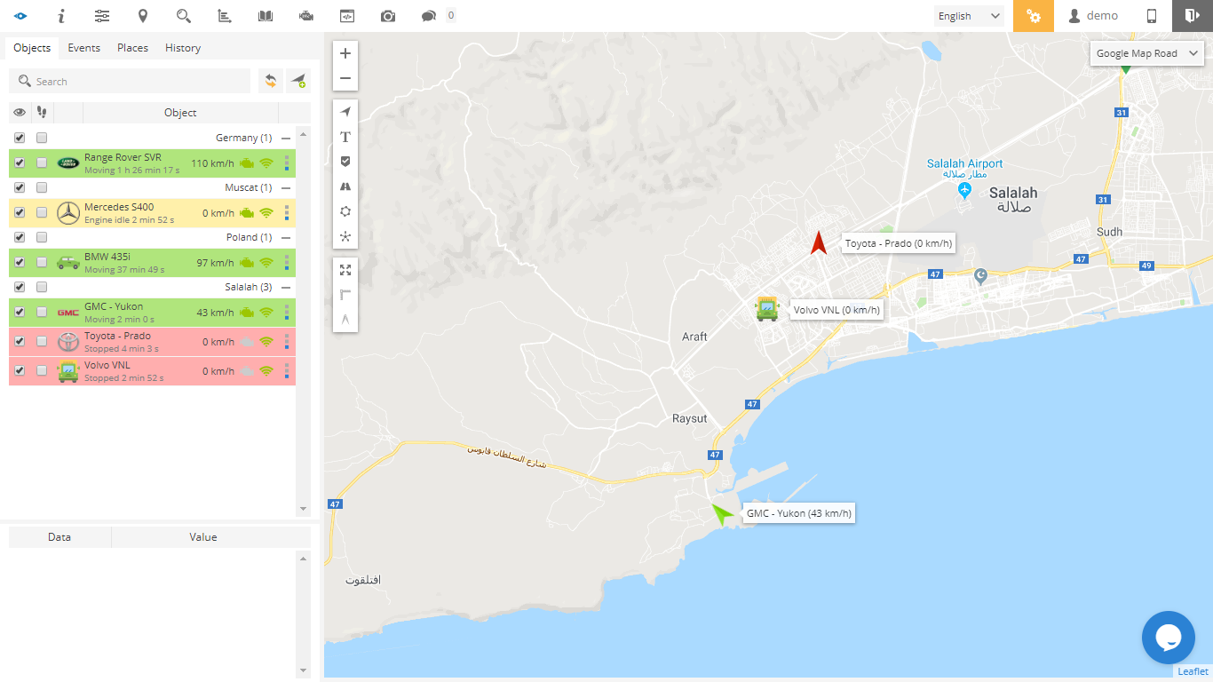Screen dimensions: 1213x682
Task: Toggle routes road icon in map toolbar
Action: [x=345, y=186]
